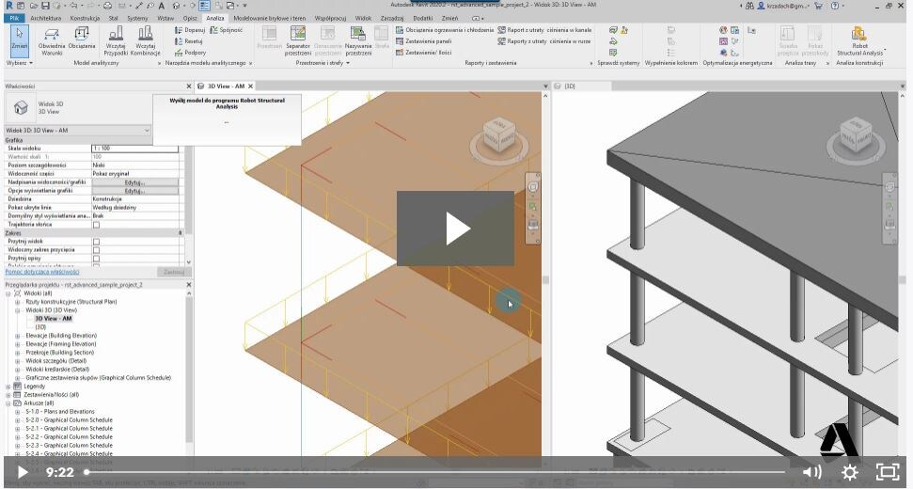
Task: Select Separator przestrzeni tool
Action: click(297, 40)
